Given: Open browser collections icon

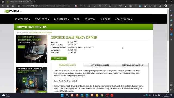Looking at the screenshot, I should point(105,6).
